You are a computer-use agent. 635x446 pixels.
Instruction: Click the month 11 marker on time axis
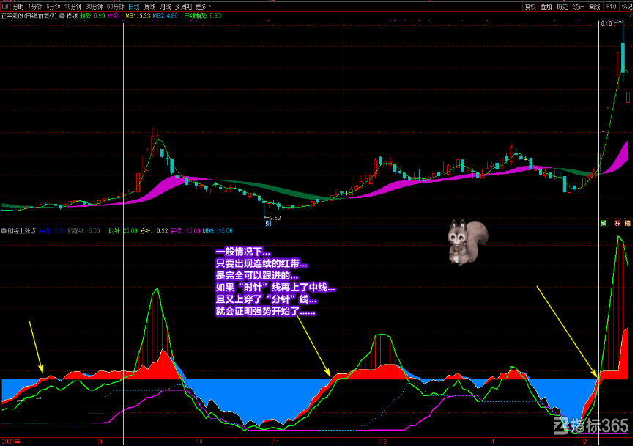pyautogui.click(x=276, y=442)
